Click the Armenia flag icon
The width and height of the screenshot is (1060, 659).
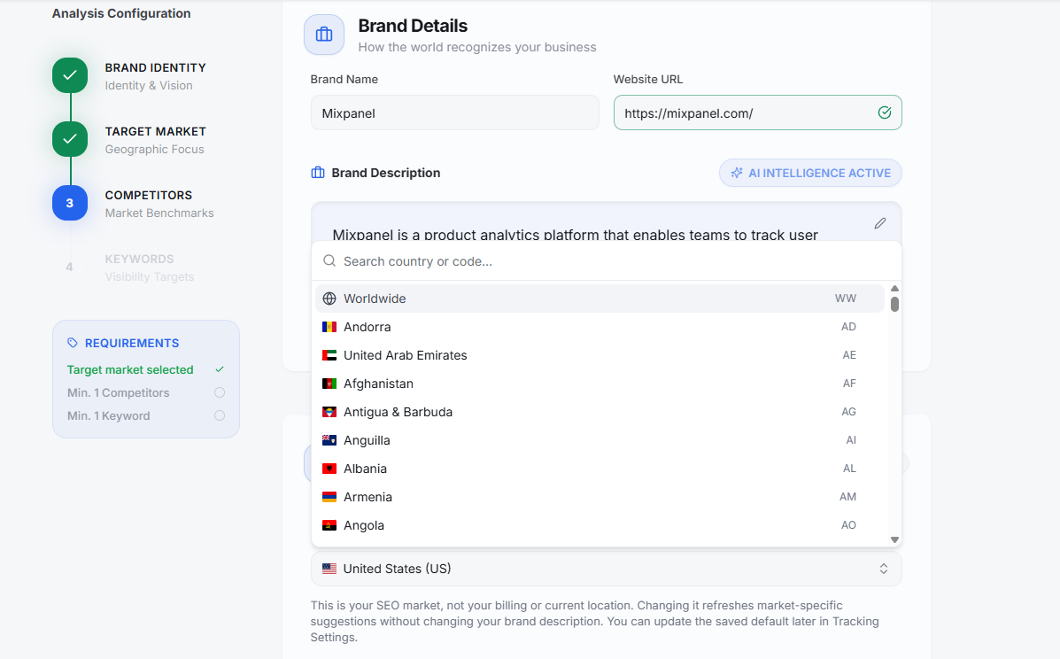pos(329,498)
